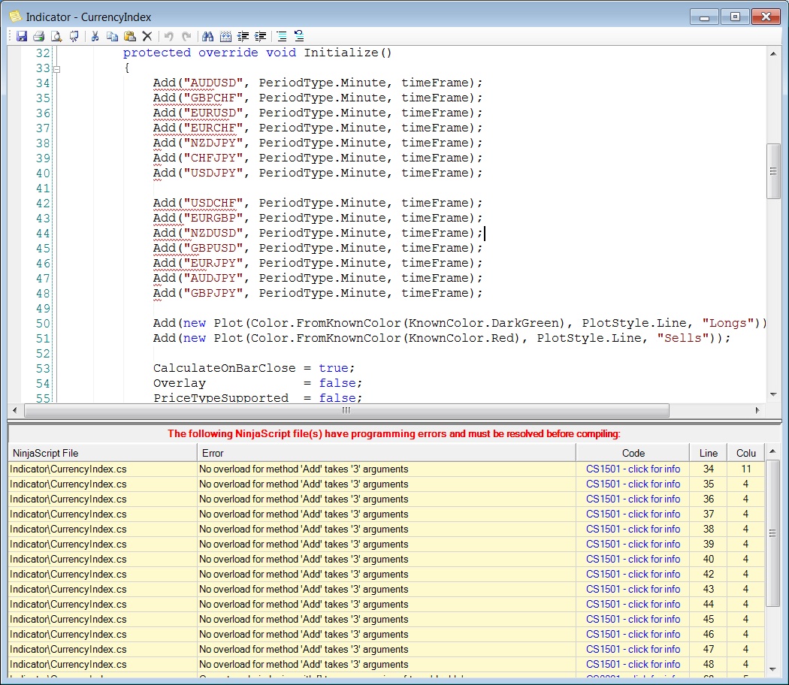This screenshot has width=789, height=685.
Task: Click the Initialize() method name on line 32
Action: [x=348, y=53]
